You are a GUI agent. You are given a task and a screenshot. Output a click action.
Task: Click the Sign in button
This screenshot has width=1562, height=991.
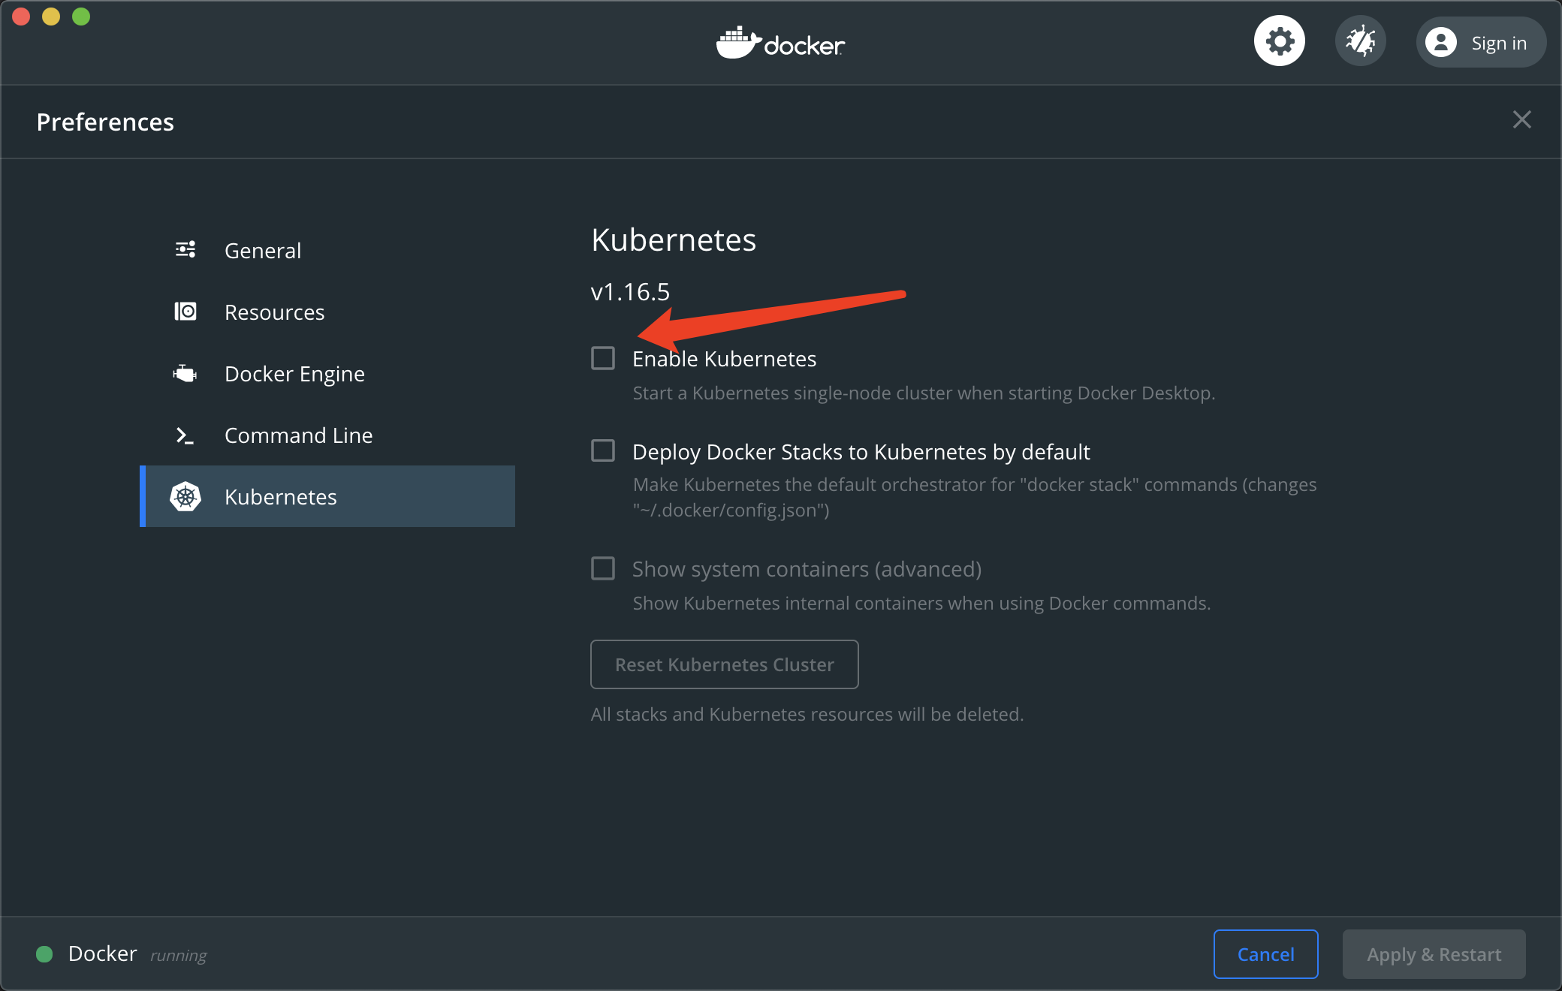tap(1481, 43)
